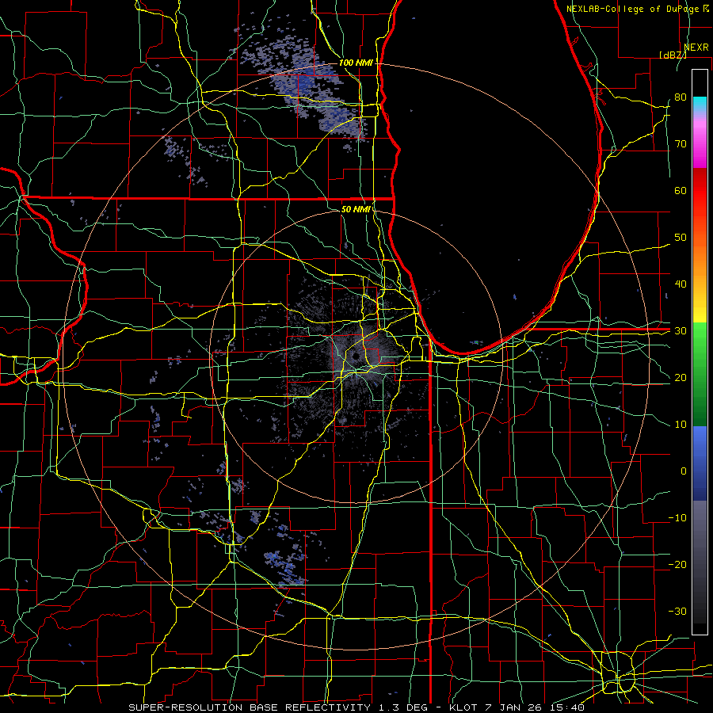Click the "NEXLAB-College of DuPage" header text

point(632,9)
